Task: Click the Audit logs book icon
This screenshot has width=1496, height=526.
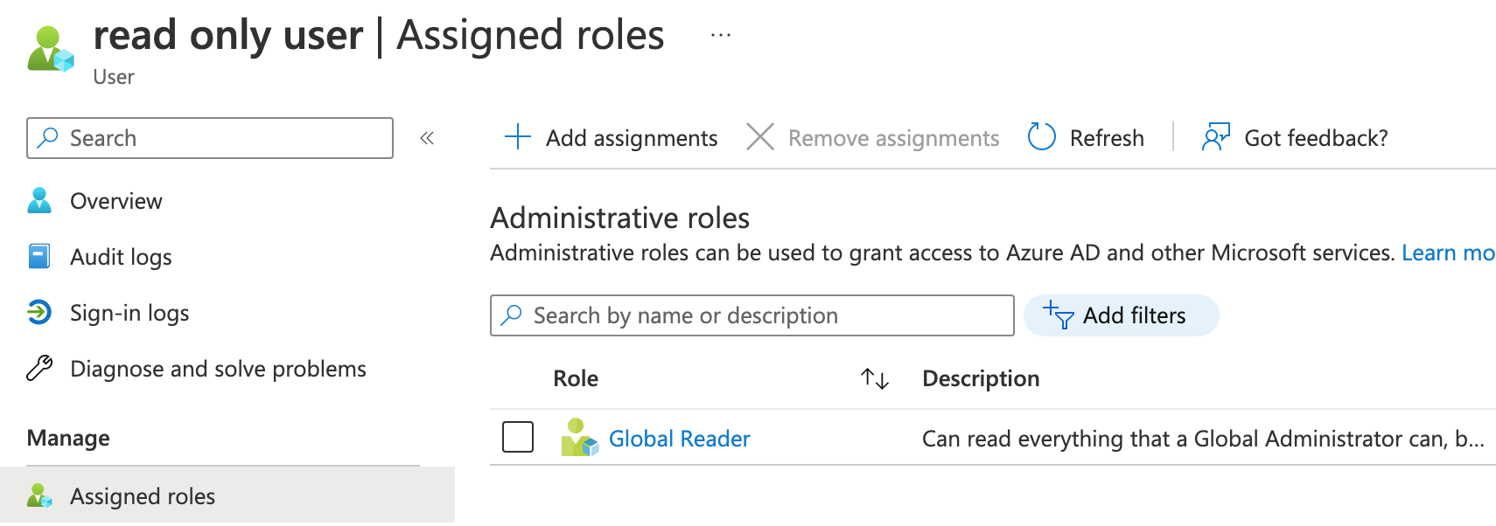Action: pos(39,256)
